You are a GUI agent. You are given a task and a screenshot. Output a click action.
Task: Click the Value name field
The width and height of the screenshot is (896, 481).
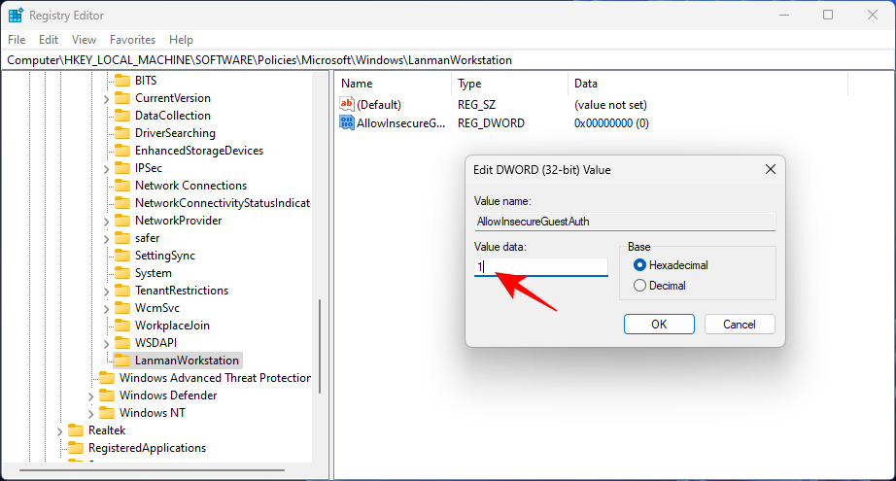(x=625, y=222)
